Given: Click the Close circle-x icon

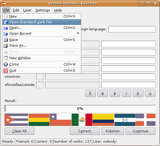Looking at the screenshot, I should (x=6, y=64).
